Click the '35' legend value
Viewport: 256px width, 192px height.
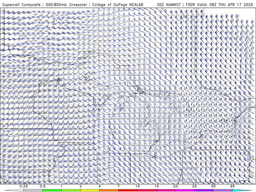tap(232, 186)
